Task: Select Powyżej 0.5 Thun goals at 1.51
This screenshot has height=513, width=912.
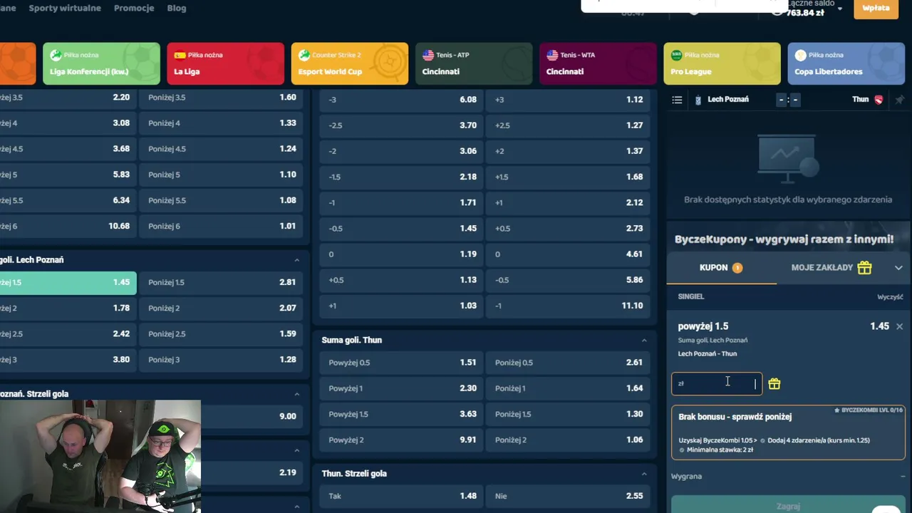Action: tap(401, 363)
